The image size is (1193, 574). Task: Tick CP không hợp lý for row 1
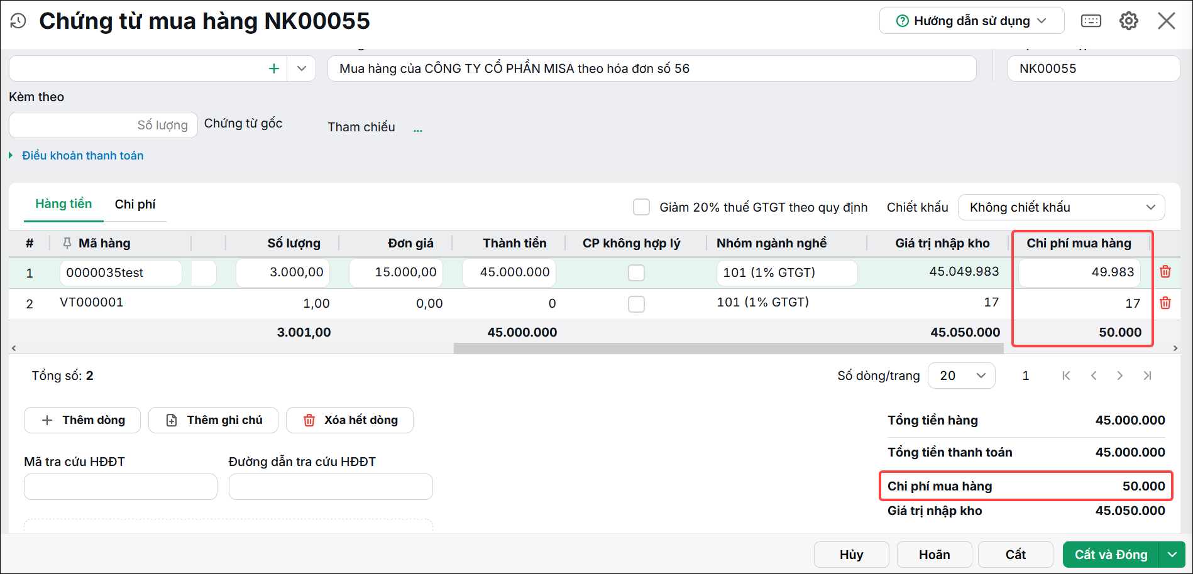coord(636,273)
